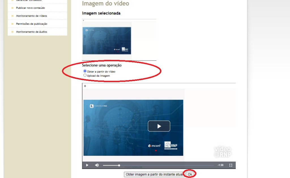Enter fullscreen mode in the video player
This screenshot has width=290, height=178.
pos(231,165)
